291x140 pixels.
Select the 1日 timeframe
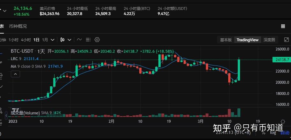click(x=36, y=40)
